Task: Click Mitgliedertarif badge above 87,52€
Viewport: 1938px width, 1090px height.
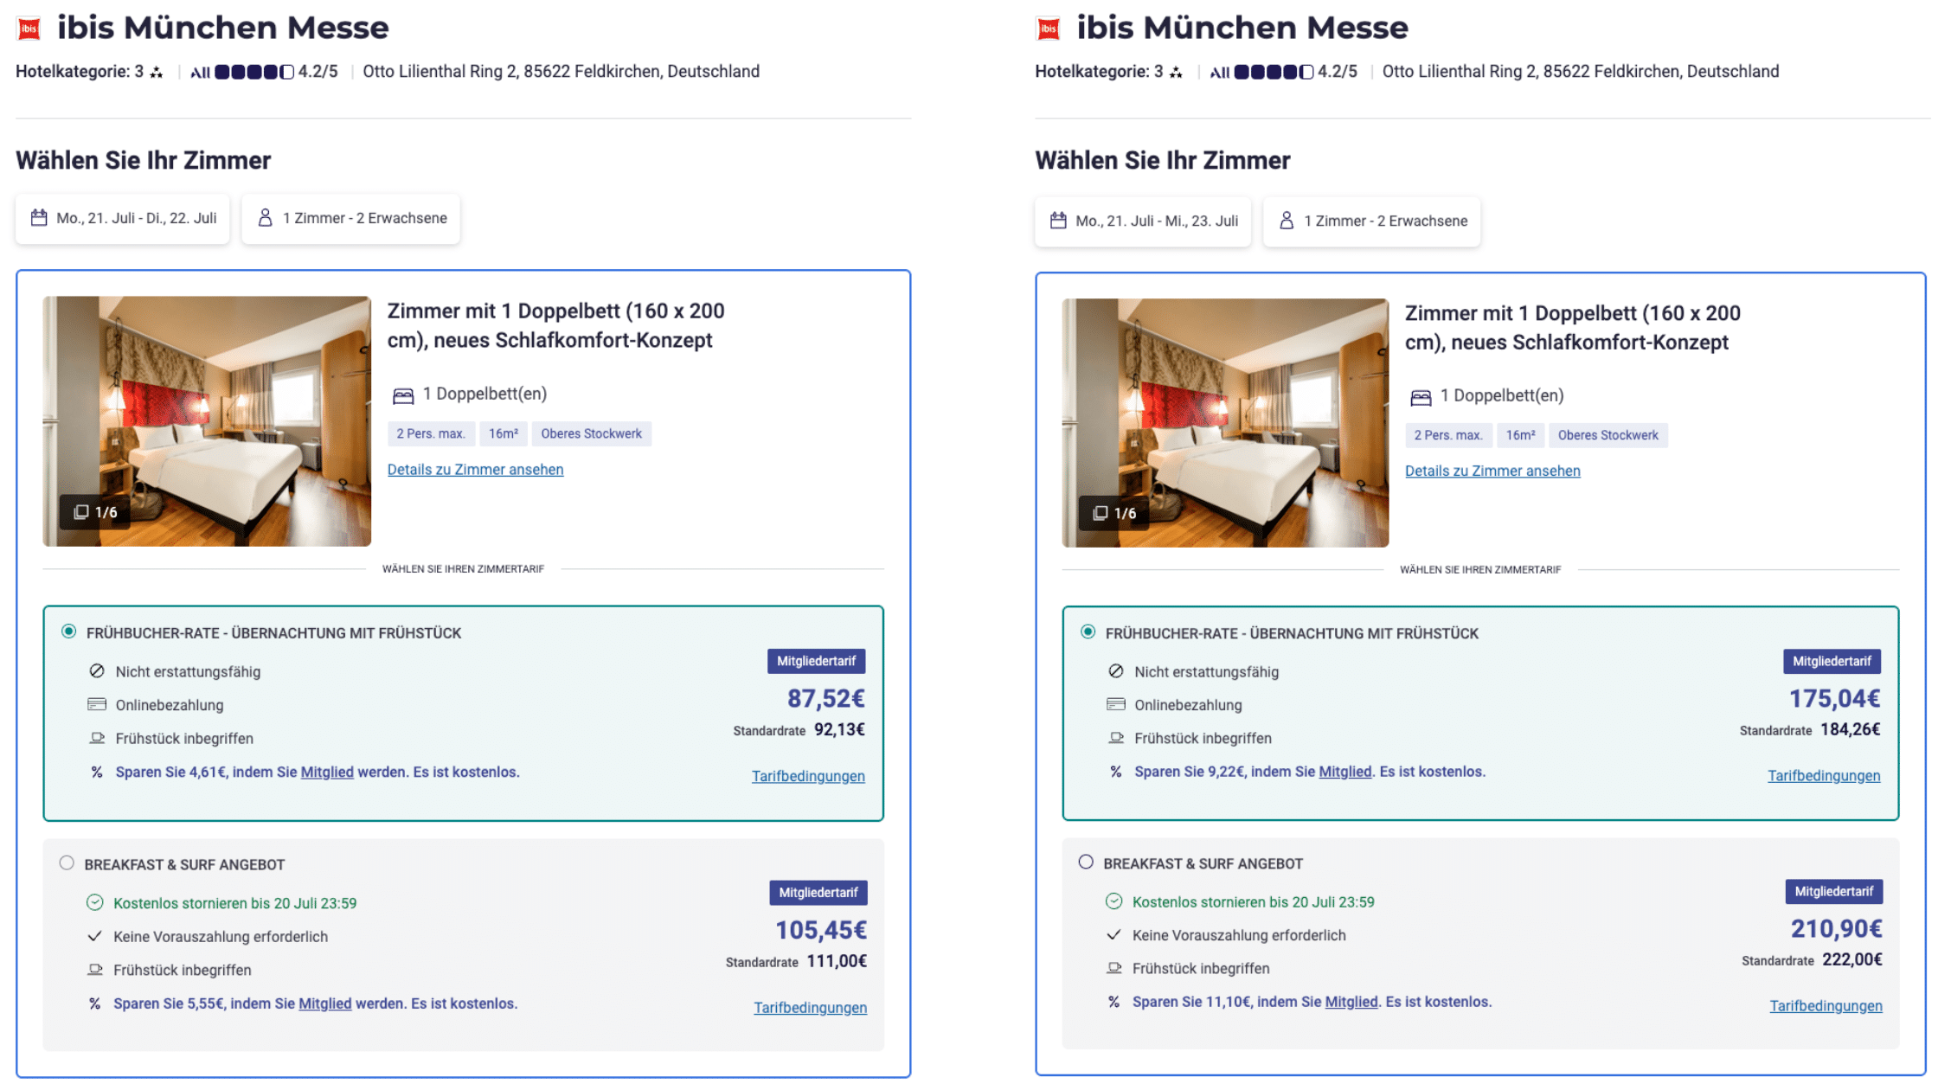Action: (816, 661)
